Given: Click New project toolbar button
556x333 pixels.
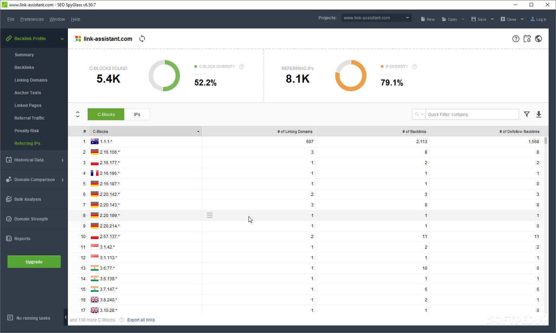Looking at the screenshot, I should click(x=428, y=19).
